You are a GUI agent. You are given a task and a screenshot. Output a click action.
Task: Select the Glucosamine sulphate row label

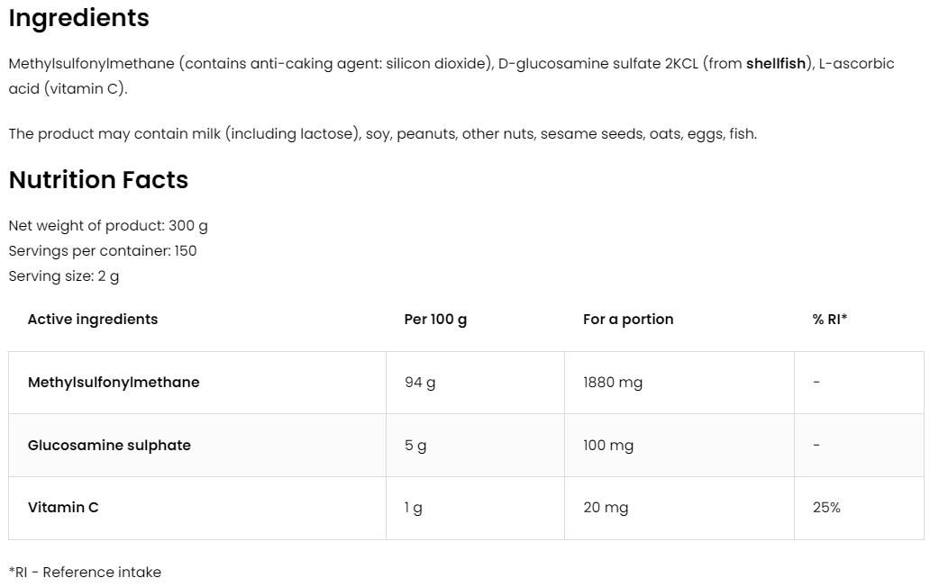click(x=109, y=446)
